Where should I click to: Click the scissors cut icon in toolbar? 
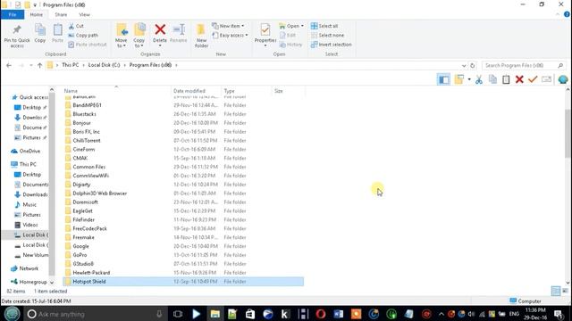(479, 79)
